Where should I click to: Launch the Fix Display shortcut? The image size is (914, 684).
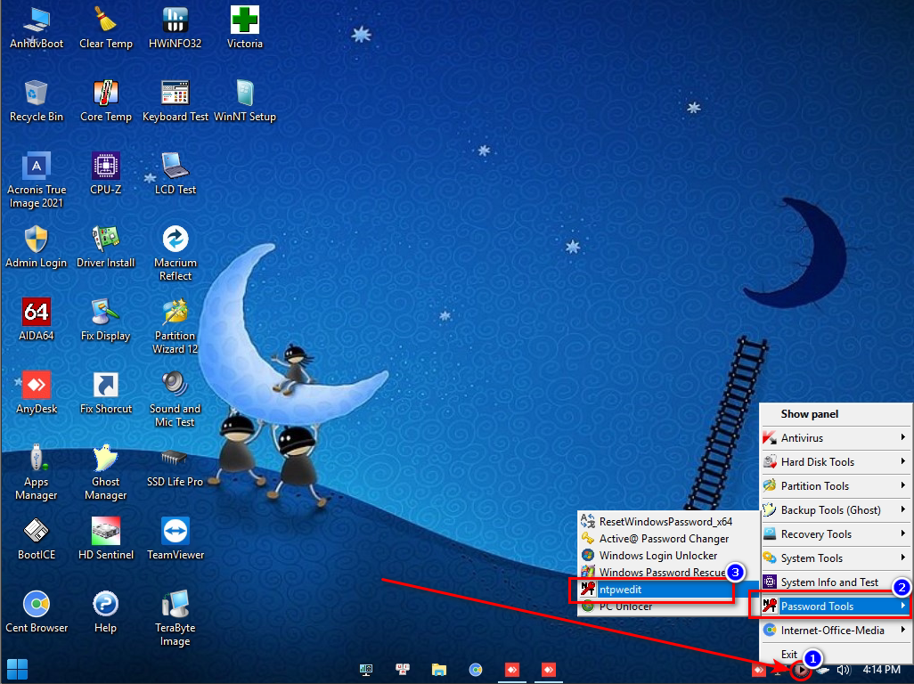pos(105,320)
